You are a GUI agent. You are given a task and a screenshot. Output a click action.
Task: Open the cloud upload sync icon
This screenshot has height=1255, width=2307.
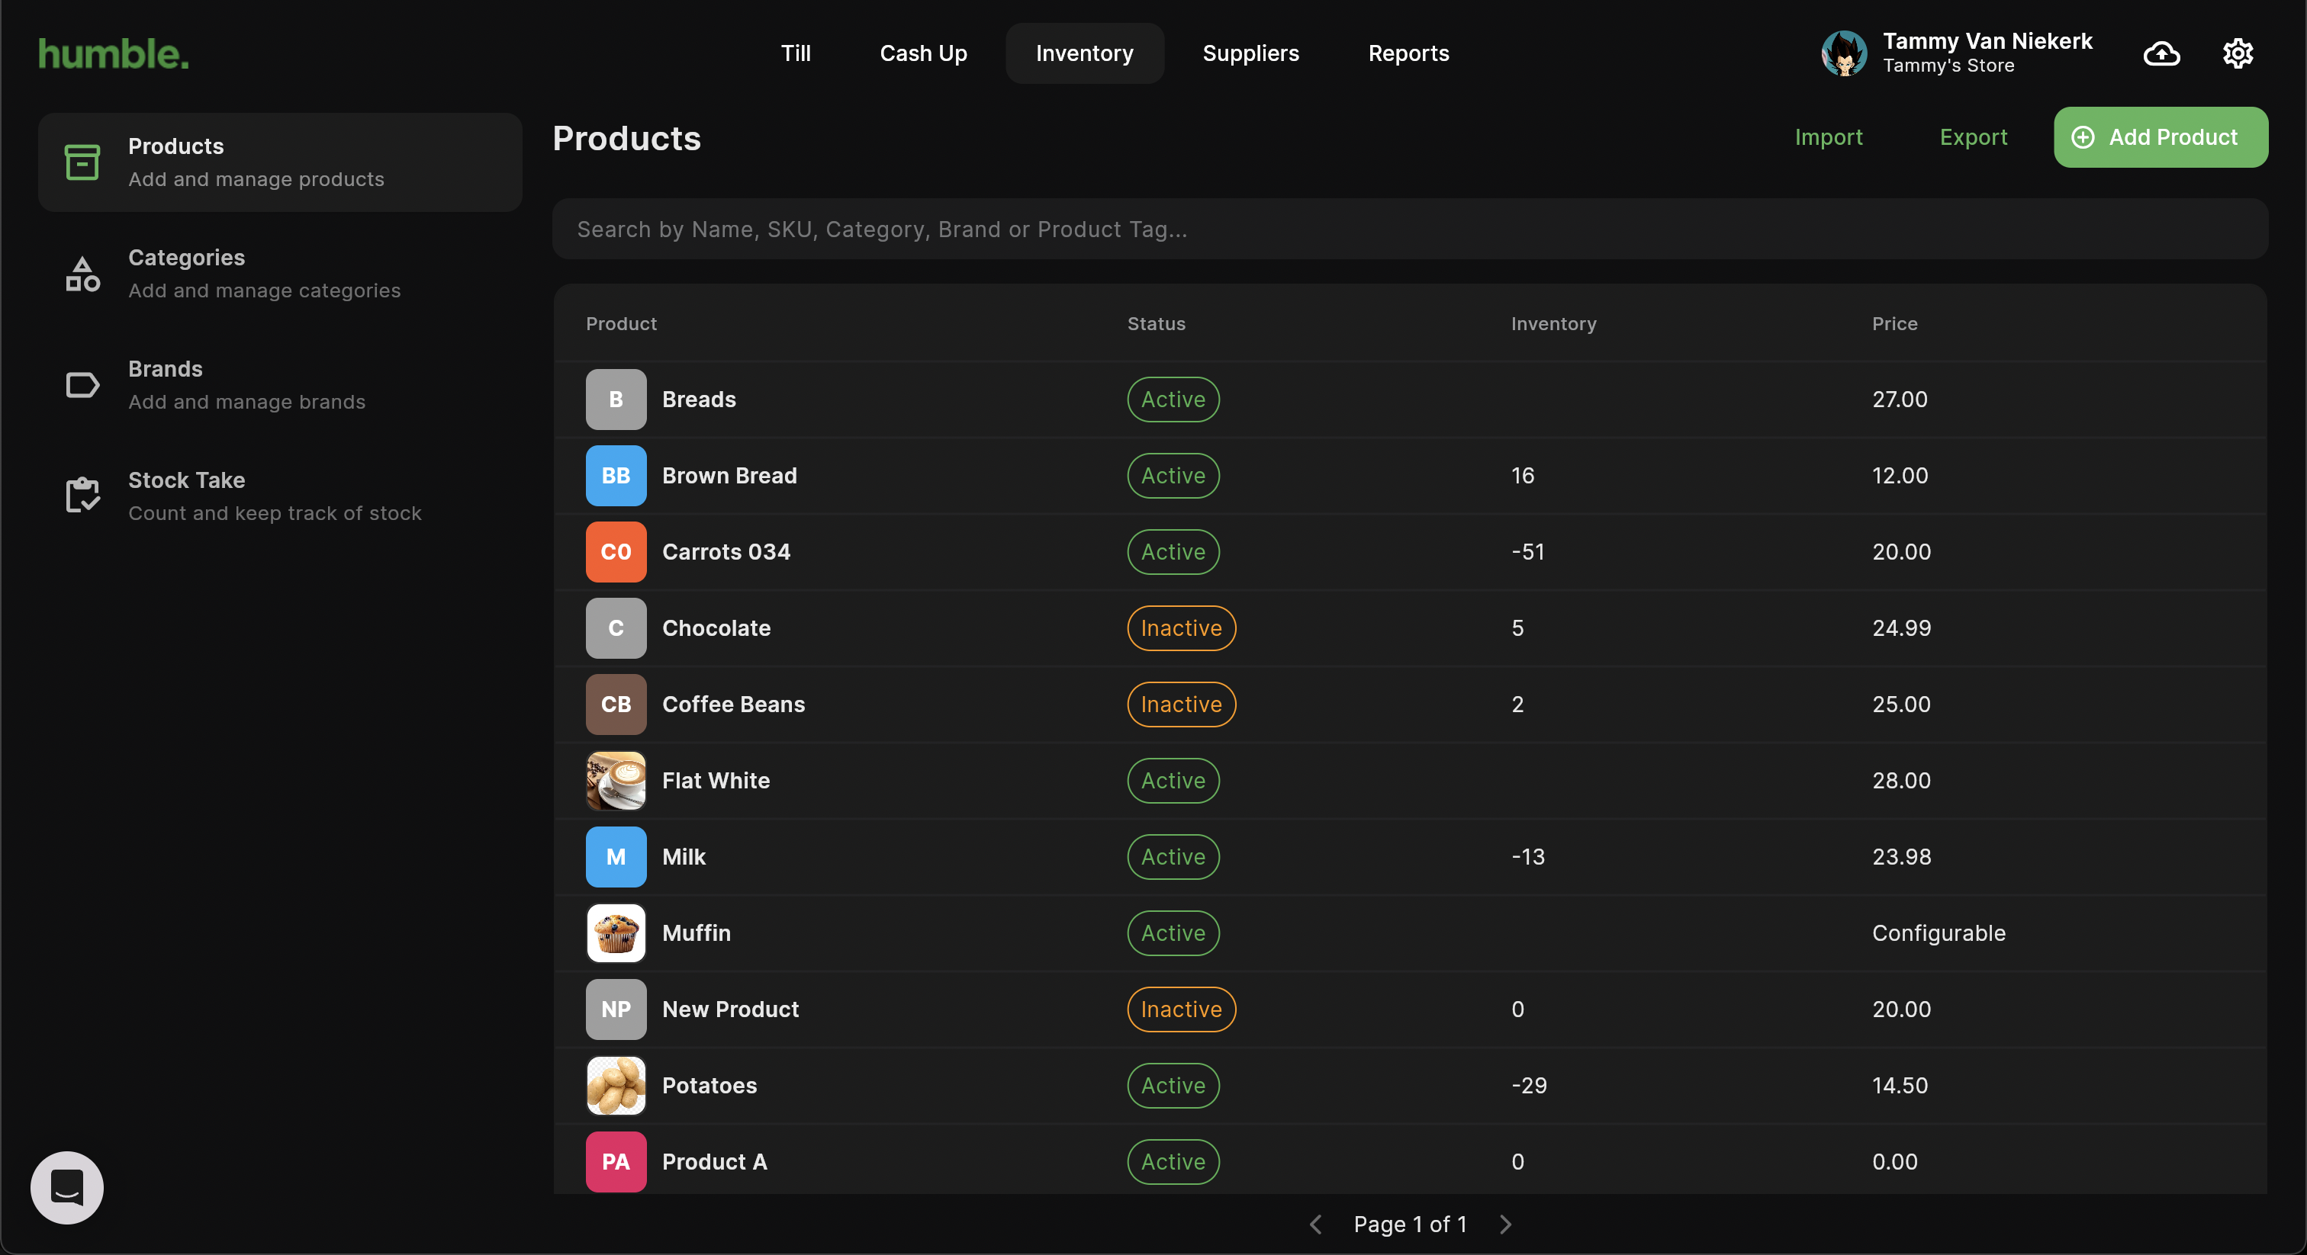tap(2161, 53)
